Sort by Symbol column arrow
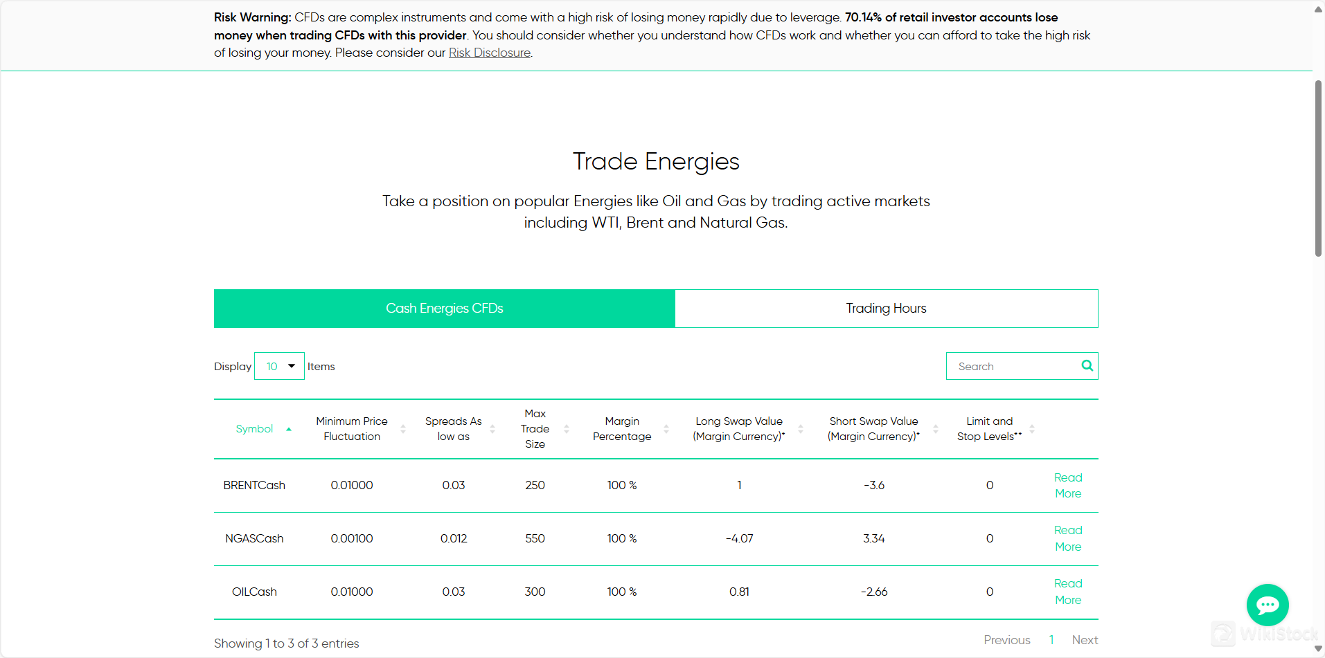Viewport: 1325px width, 658px height. click(x=289, y=429)
